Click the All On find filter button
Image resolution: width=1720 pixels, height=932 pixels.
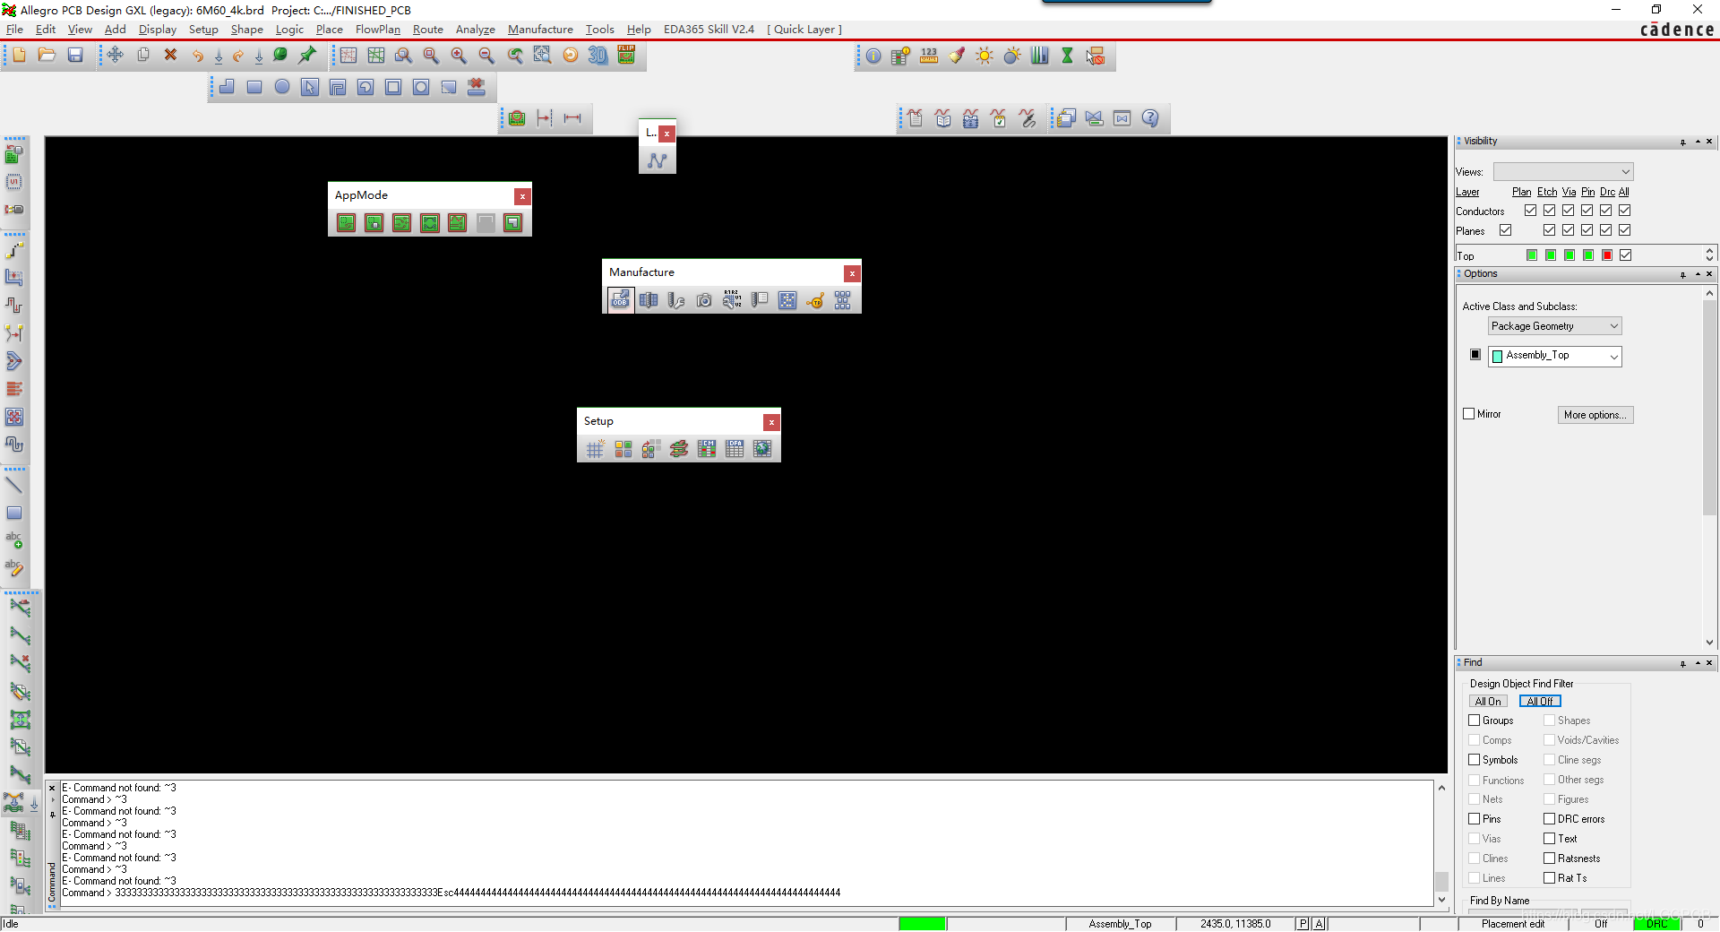coord(1488,702)
